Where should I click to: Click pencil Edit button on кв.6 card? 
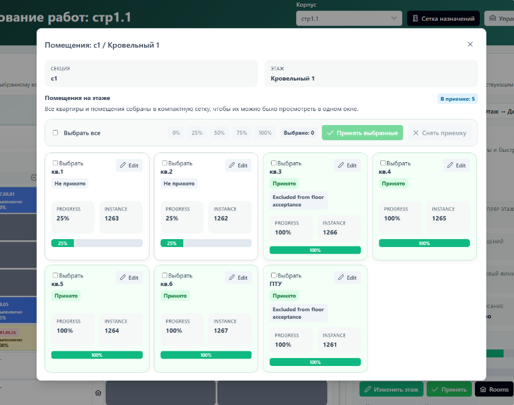point(238,278)
